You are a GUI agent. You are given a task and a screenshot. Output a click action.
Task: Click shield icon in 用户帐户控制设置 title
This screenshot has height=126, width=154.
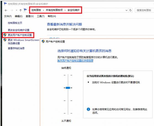43,41
